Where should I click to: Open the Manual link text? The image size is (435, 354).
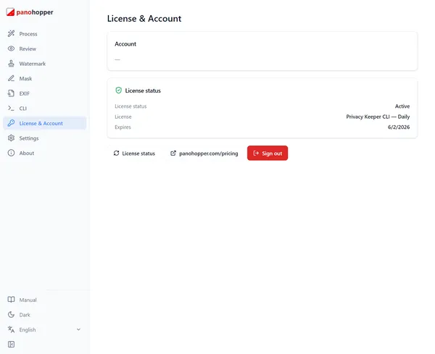pos(28,300)
